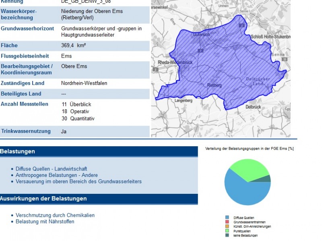Click the blue Diffuse Quellen legend square
This screenshot has height=241, width=322.
227,218
